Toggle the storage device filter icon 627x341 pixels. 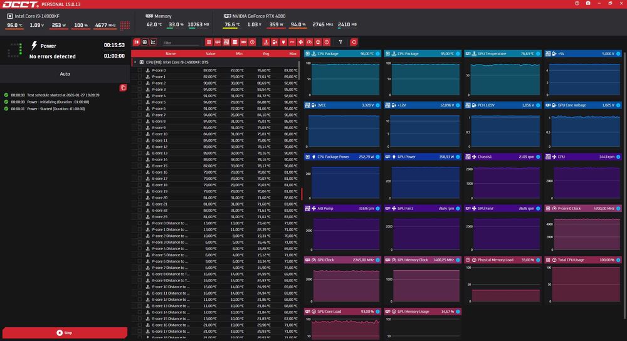tap(234, 42)
